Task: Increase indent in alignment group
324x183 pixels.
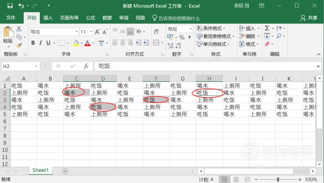Action: (147, 42)
